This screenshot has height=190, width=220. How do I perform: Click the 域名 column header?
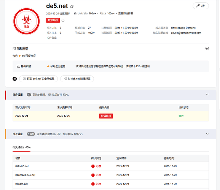[18, 158]
